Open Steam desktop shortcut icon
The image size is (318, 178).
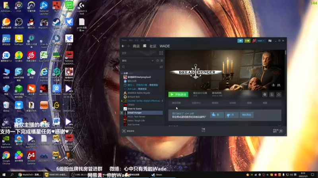click(x=56, y=23)
